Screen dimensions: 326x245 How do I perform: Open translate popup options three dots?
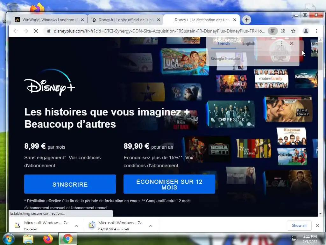[282, 43]
